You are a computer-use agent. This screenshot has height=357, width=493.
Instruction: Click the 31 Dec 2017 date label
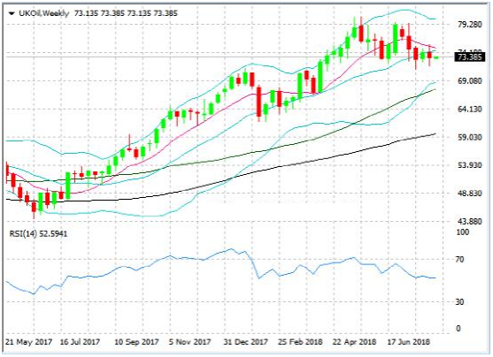pyautogui.click(x=245, y=342)
